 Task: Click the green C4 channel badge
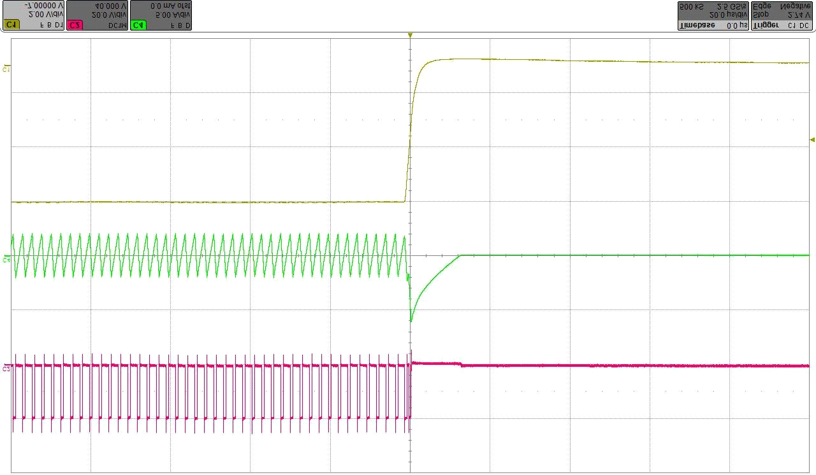138,25
